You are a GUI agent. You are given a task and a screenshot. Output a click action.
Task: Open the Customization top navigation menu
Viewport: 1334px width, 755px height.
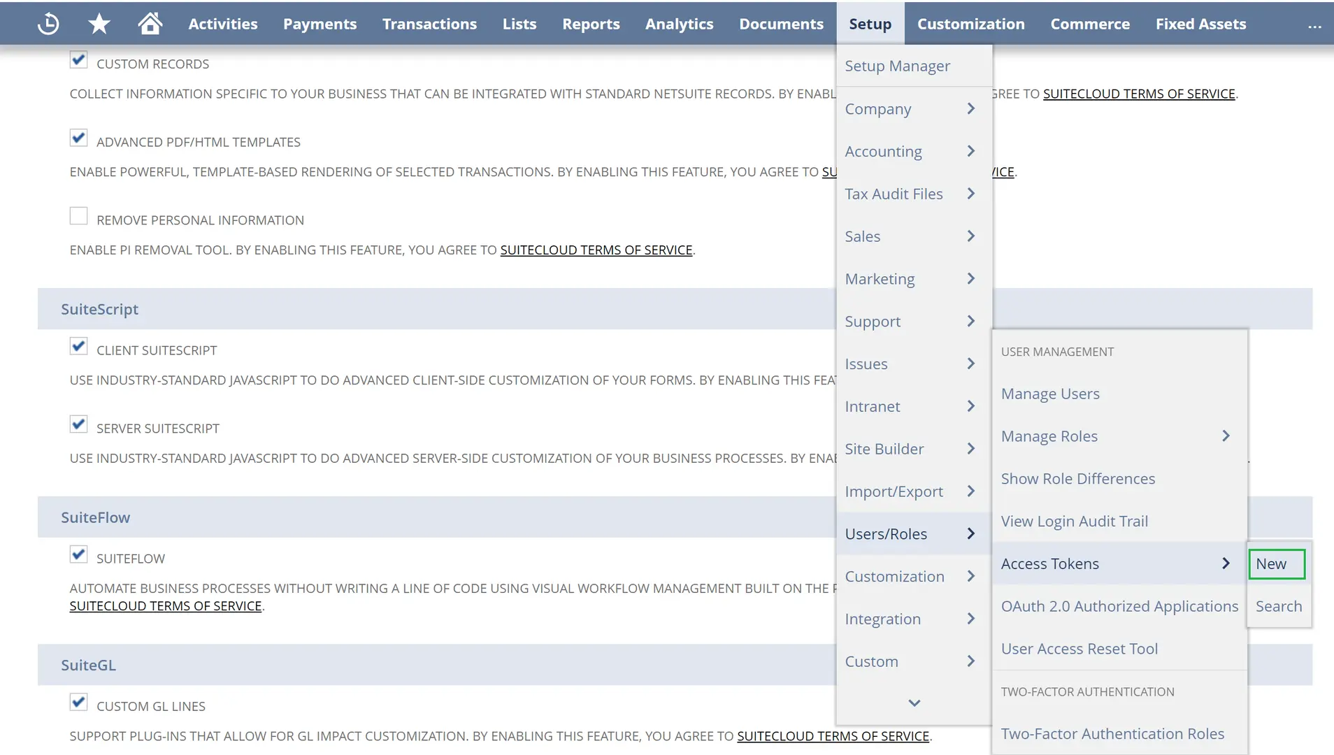(x=970, y=24)
